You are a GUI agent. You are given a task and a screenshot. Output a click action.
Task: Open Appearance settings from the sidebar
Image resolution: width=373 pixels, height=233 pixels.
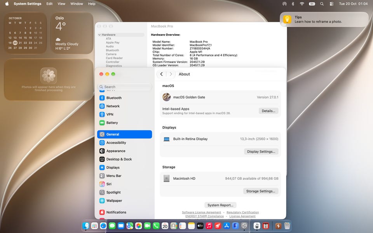124,151
